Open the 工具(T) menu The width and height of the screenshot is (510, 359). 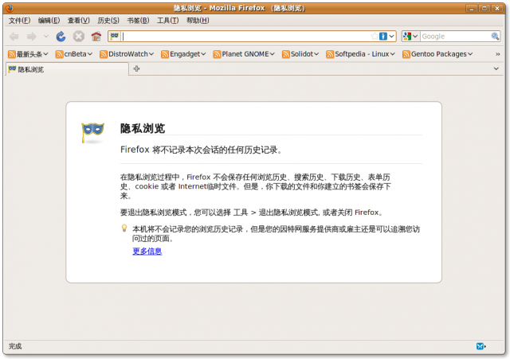point(167,21)
